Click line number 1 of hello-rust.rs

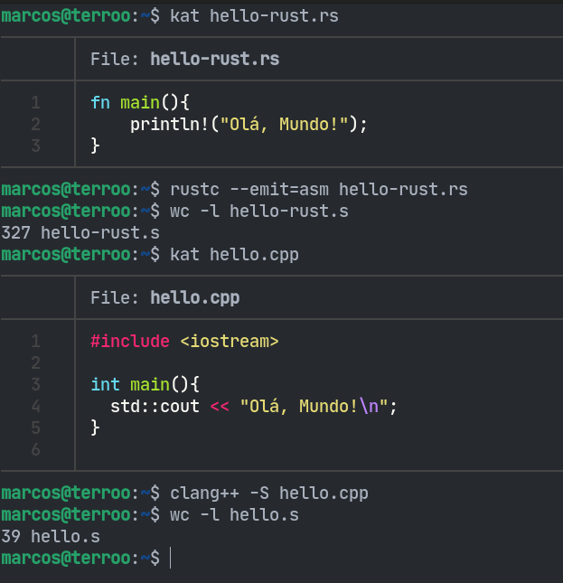[x=35, y=103]
